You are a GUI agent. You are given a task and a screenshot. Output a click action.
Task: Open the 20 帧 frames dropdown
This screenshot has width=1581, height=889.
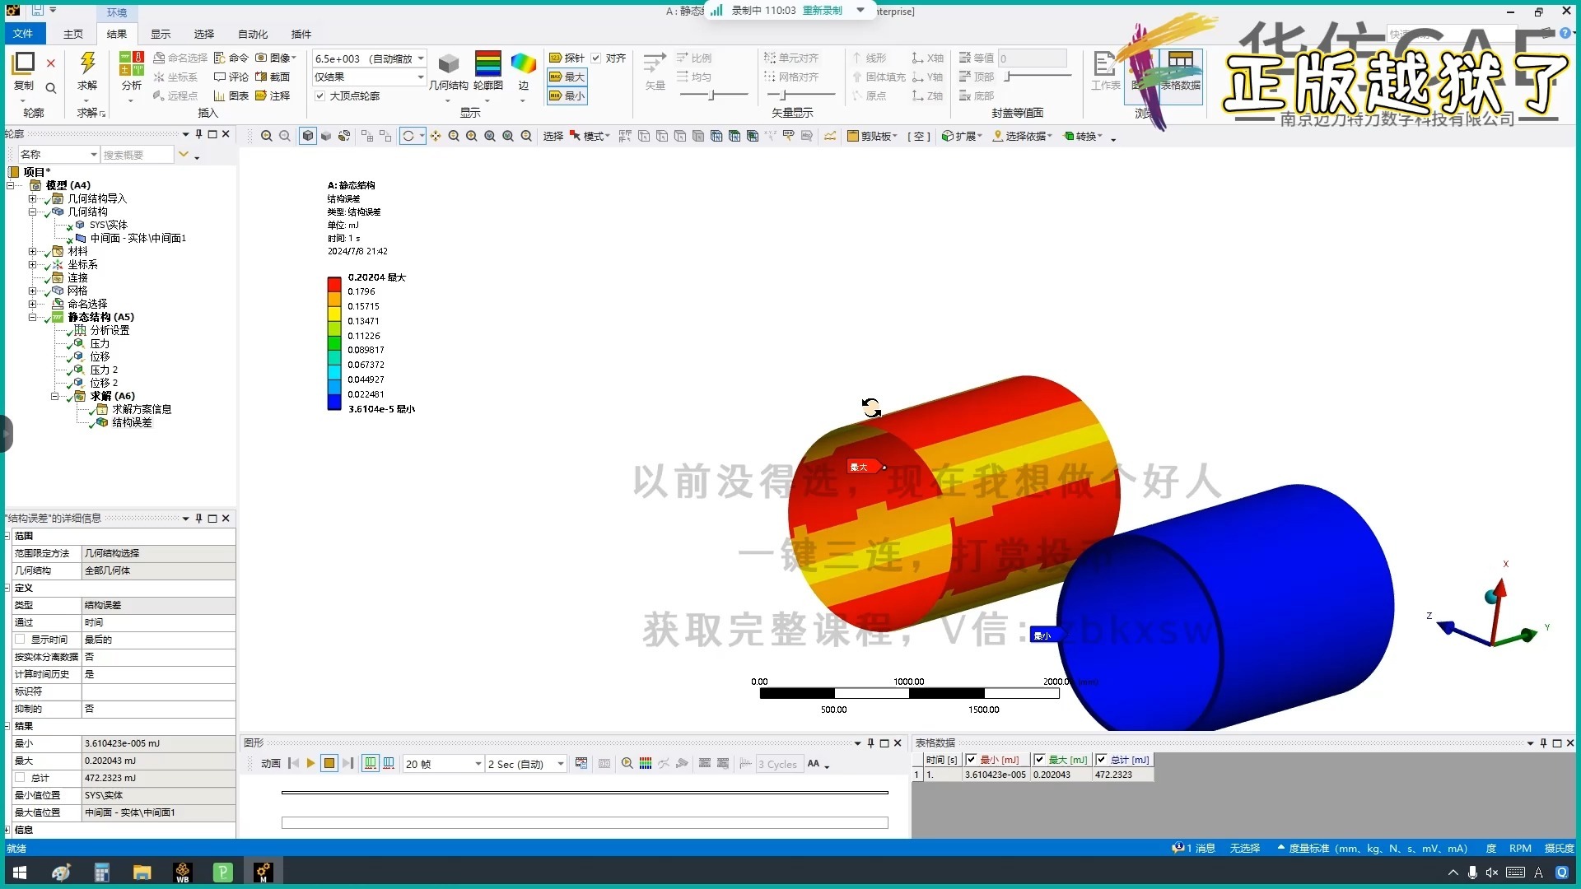(478, 764)
